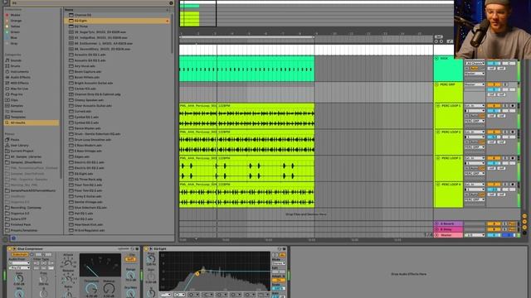Click the hot-swap icon on EQ Eight browser row

168,21
